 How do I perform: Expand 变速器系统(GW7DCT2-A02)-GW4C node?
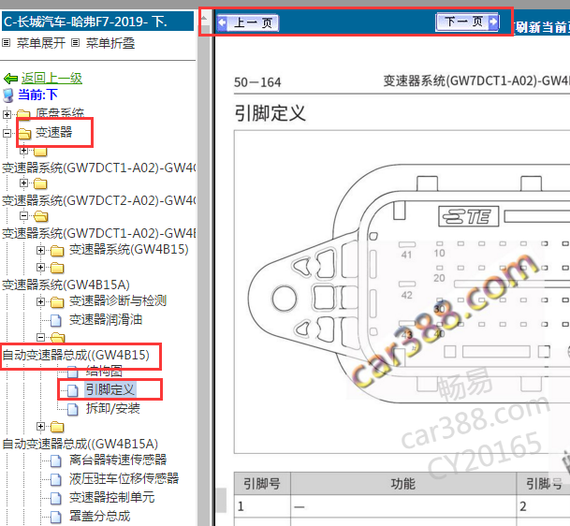point(23,183)
